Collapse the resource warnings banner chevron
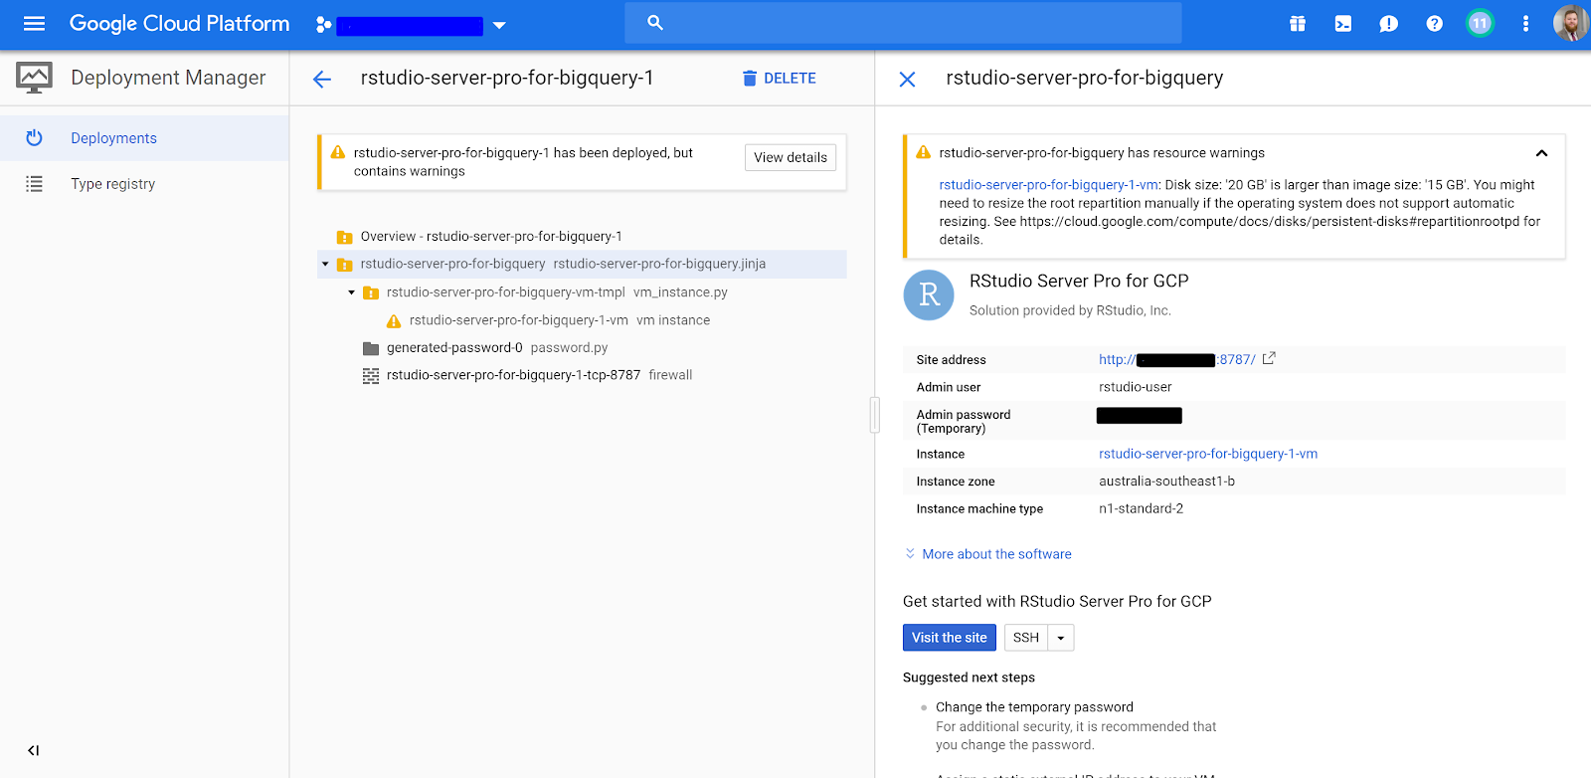 [1541, 153]
